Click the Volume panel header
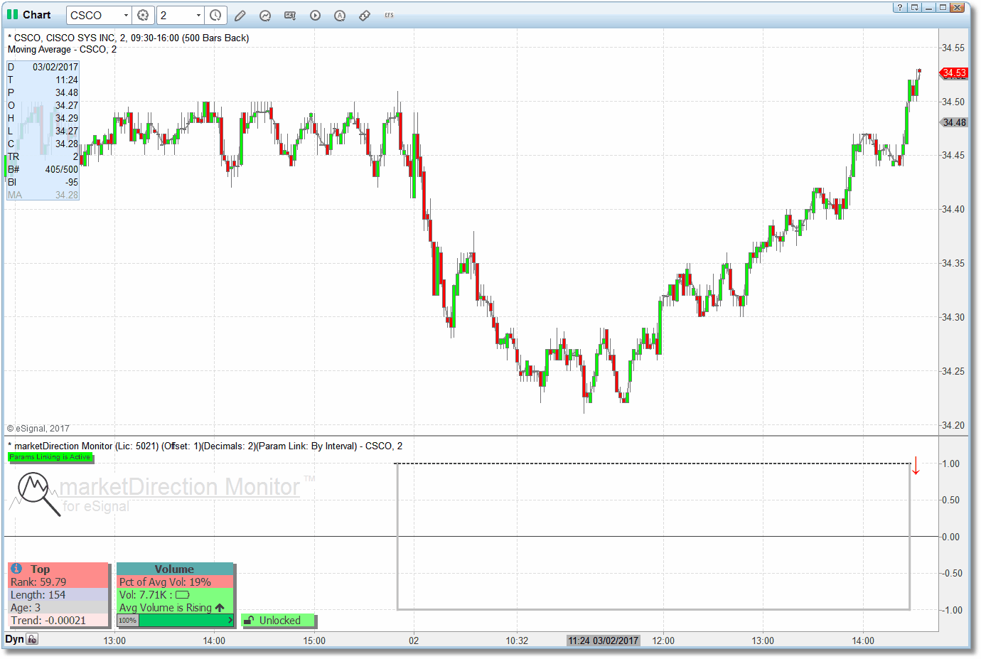Screen dimensions: 981x659 click(175, 569)
